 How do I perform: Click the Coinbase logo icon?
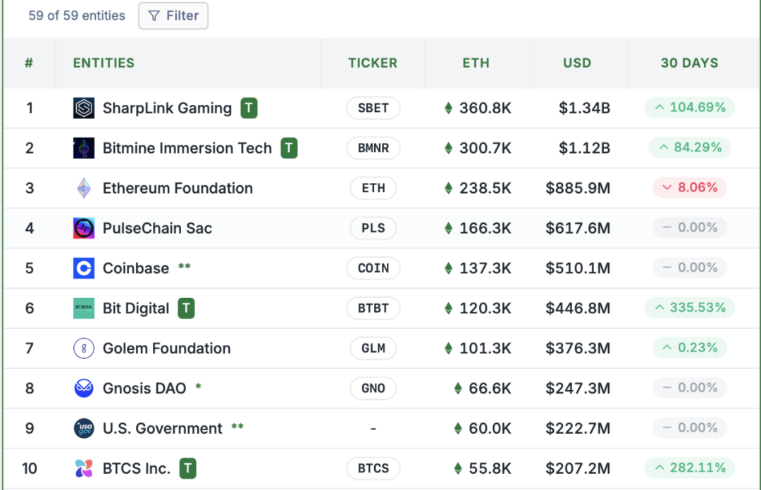84,268
